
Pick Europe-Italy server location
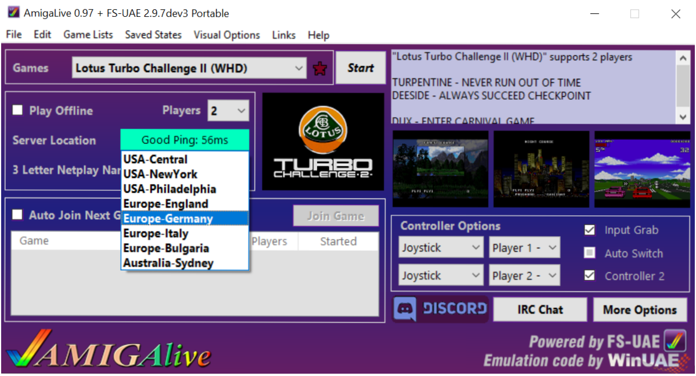click(185, 233)
